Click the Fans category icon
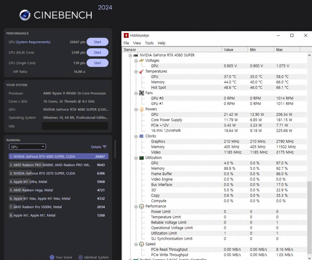 point(141,93)
